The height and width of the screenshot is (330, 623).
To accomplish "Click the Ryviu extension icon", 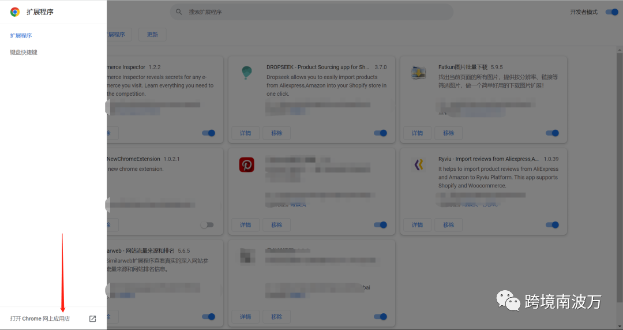I will 418,164.
